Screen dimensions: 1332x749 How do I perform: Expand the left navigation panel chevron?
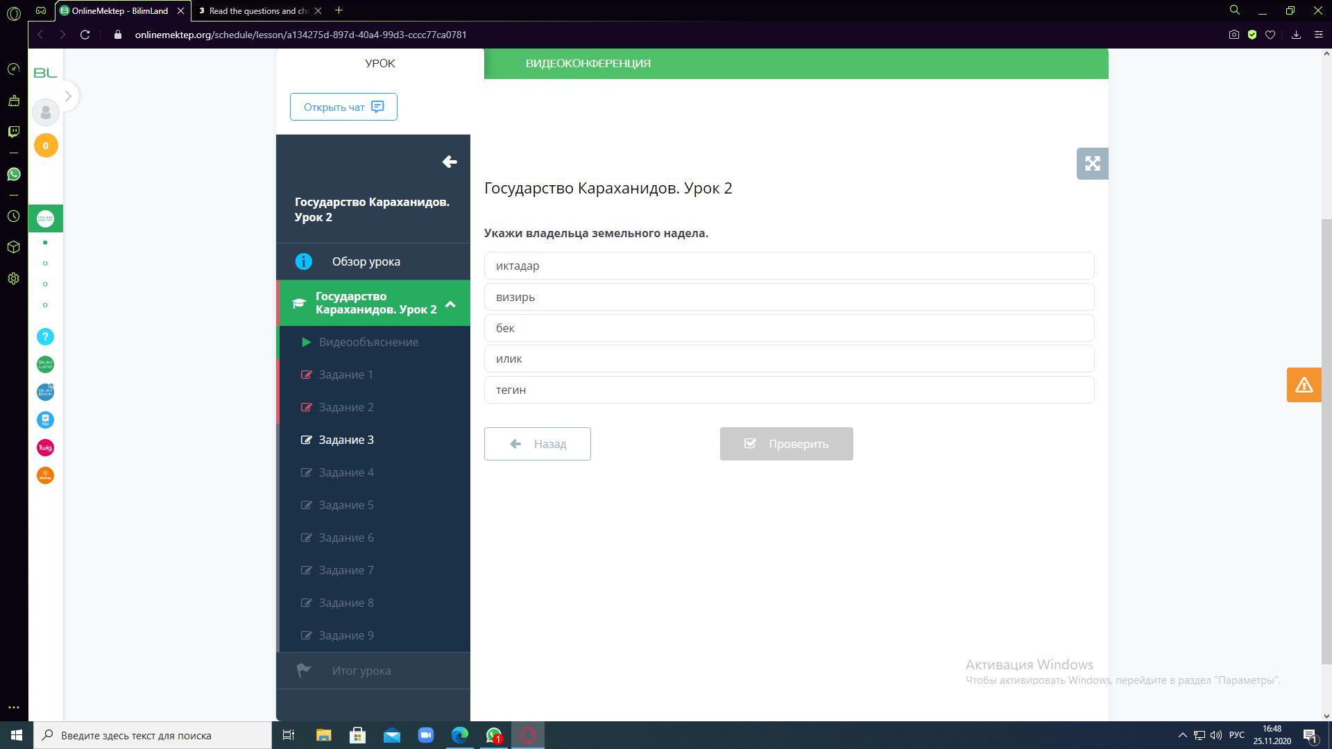(x=68, y=96)
